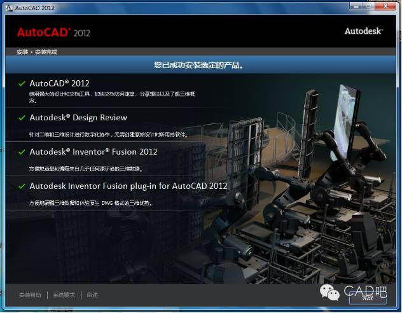Click the checkmark beside Inventor Fusion plug-in for AutoCAD
Viewport: 402px width, 313px height.
click(x=22, y=186)
